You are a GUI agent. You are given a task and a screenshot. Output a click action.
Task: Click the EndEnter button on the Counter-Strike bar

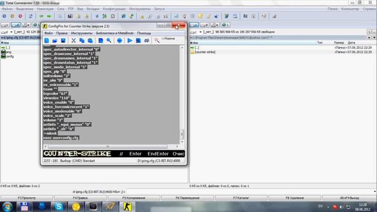[x=158, y=154]
